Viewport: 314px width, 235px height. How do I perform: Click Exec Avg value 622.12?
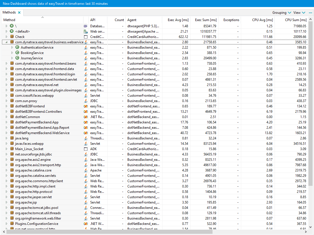click(x=184, y=37)
